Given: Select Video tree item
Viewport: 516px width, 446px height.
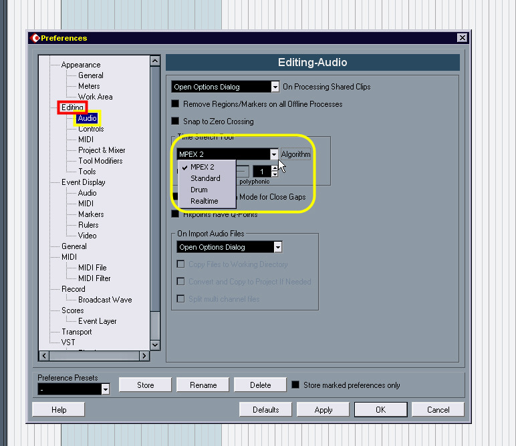Looking at the screenshot, I should (x=87, y=236).
